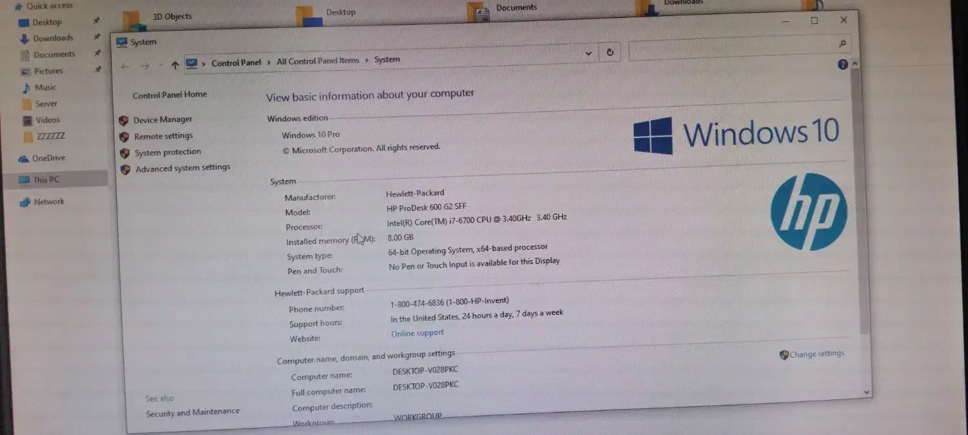
Task: Open the Online support website link
Action: click(x=418, y=333)
